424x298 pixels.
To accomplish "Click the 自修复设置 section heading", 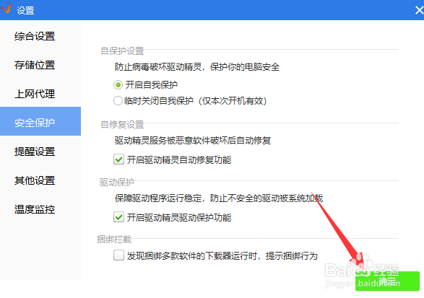I will tap(122, 125).
